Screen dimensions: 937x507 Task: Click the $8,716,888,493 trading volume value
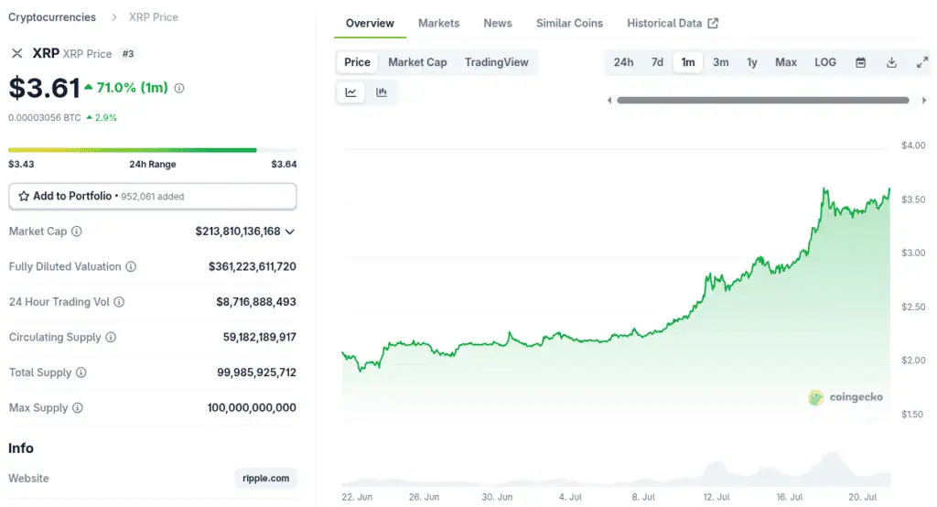[256, 302]
